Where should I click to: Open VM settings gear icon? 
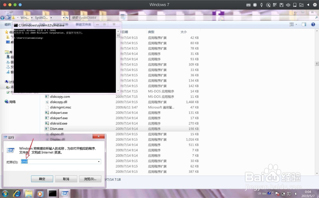[315, 5]
